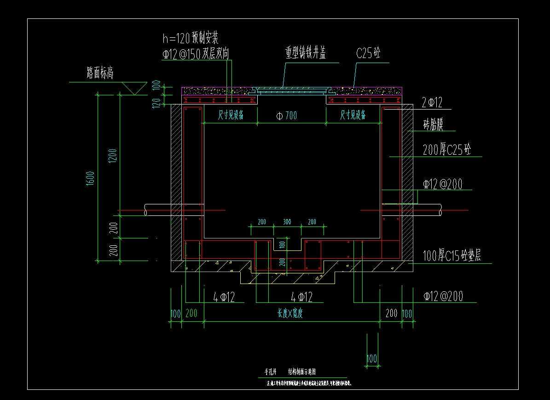Viewport: 550px width, 400px height.
Task: Select the cyan '120' cover thickness dimension
Action: (x=156, y=103)
